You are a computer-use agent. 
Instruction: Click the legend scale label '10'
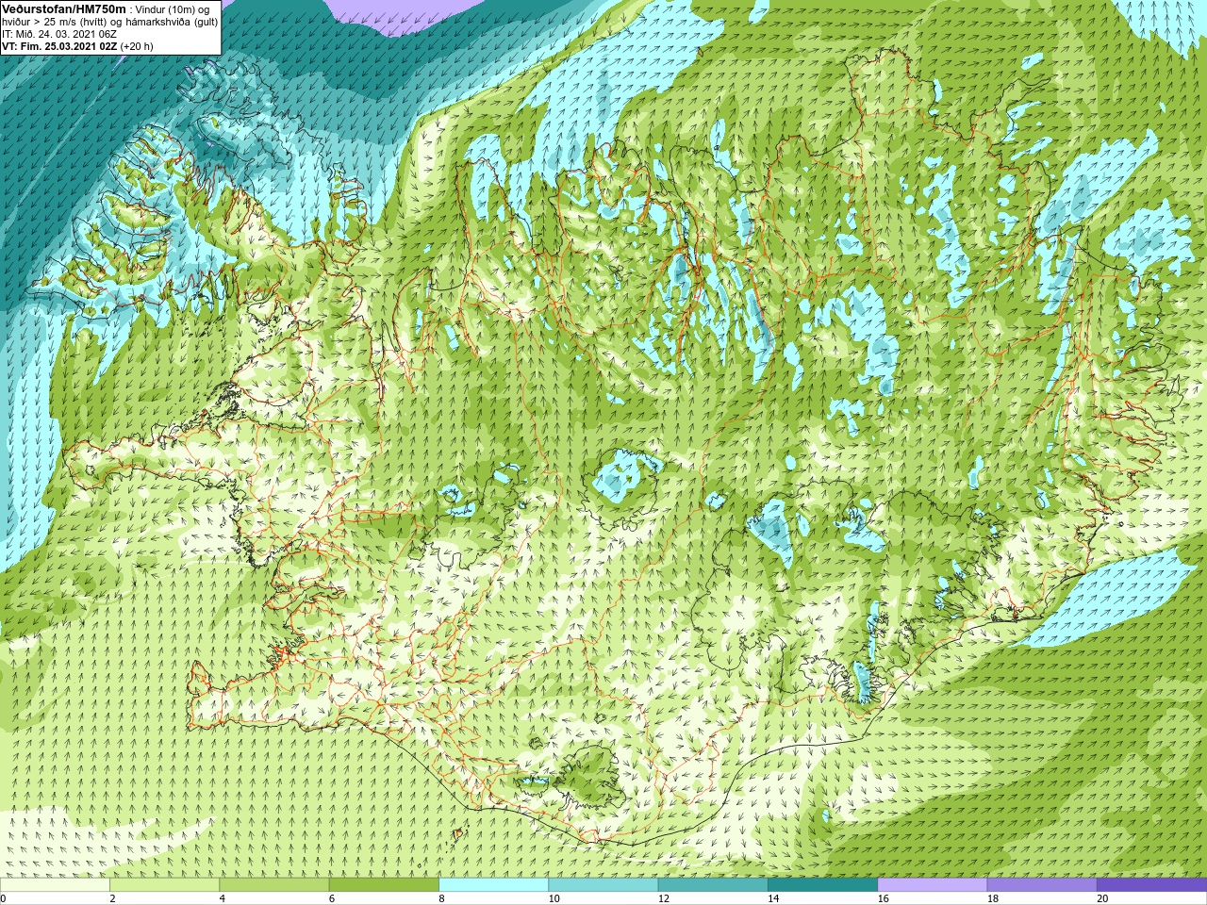554,898
